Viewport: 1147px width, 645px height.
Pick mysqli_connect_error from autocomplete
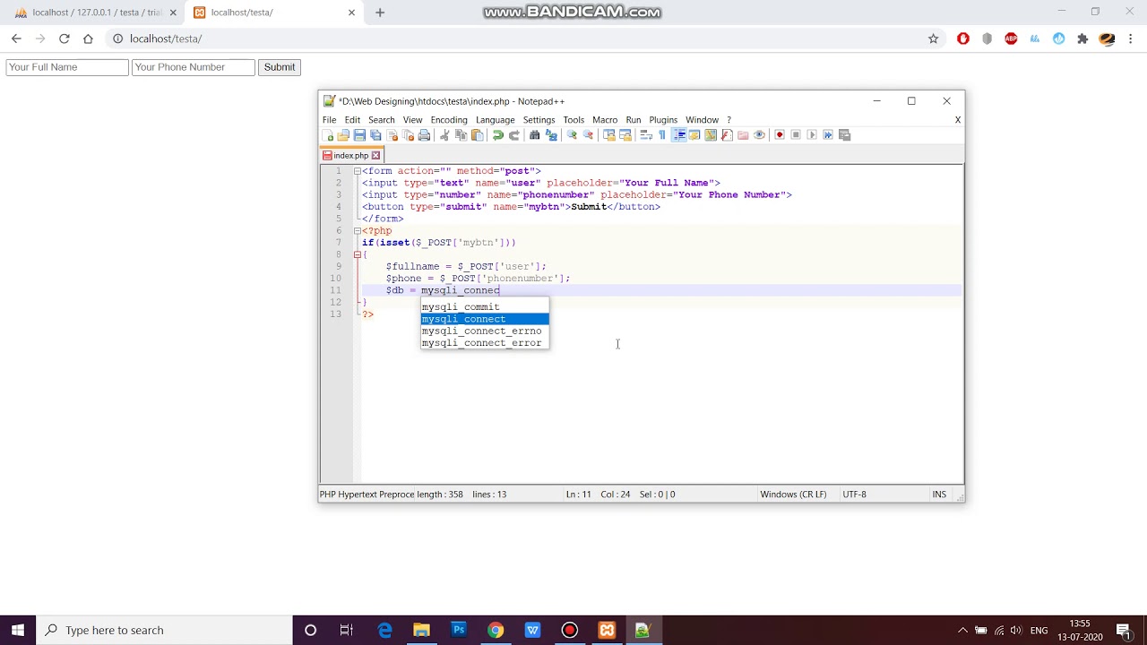pos(484,343)
